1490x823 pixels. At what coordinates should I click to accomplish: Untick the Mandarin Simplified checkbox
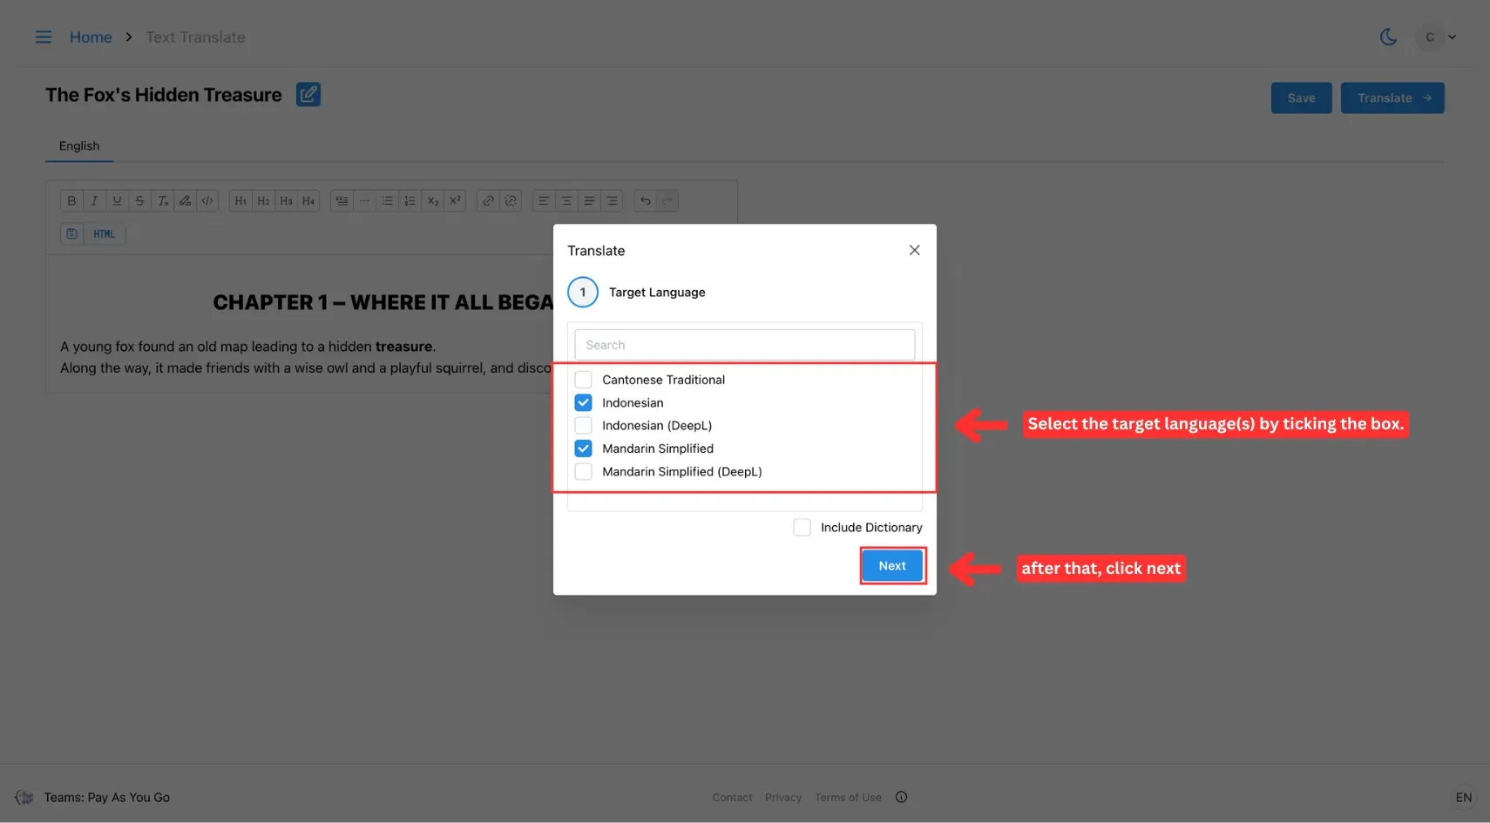[x=583, y=449]
